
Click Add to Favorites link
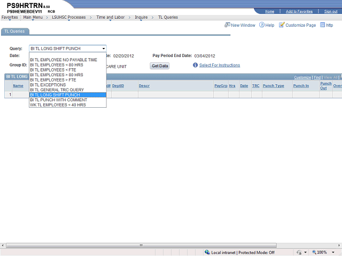[299, 11]
